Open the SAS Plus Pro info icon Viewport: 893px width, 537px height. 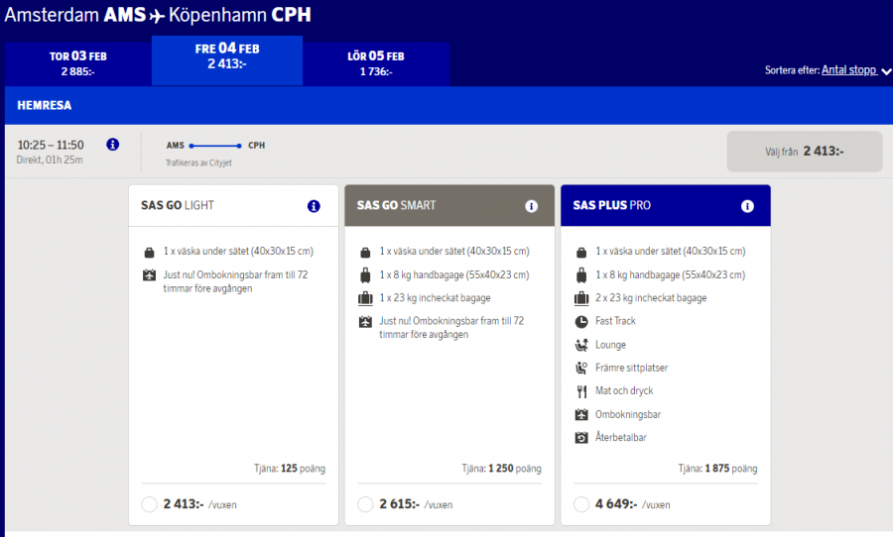click(x=747, y=206)
